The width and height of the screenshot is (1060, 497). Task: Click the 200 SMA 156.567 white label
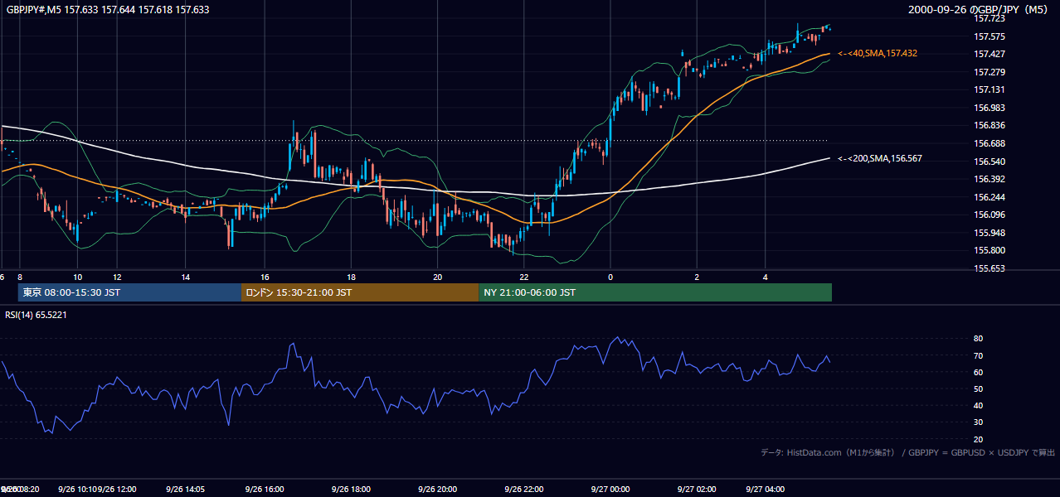click(880, 158)
